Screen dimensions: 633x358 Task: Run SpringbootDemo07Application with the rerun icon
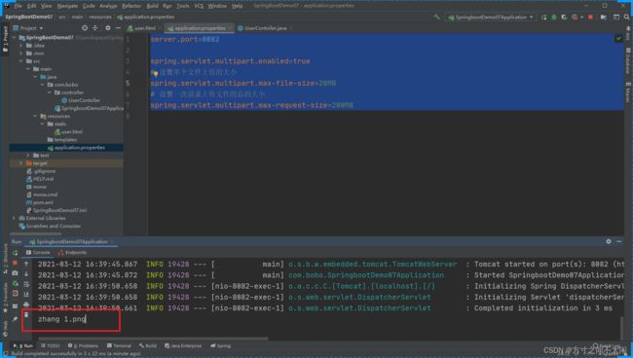point(544,18)
